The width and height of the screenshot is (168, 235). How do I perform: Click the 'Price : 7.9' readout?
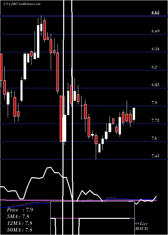click(20, 210)
